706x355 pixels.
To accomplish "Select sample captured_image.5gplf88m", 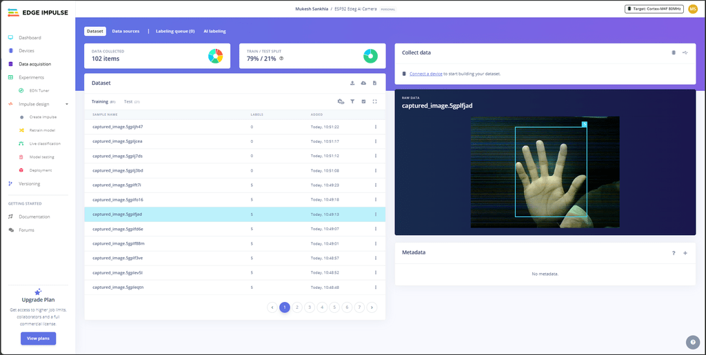I will (234, 243).
